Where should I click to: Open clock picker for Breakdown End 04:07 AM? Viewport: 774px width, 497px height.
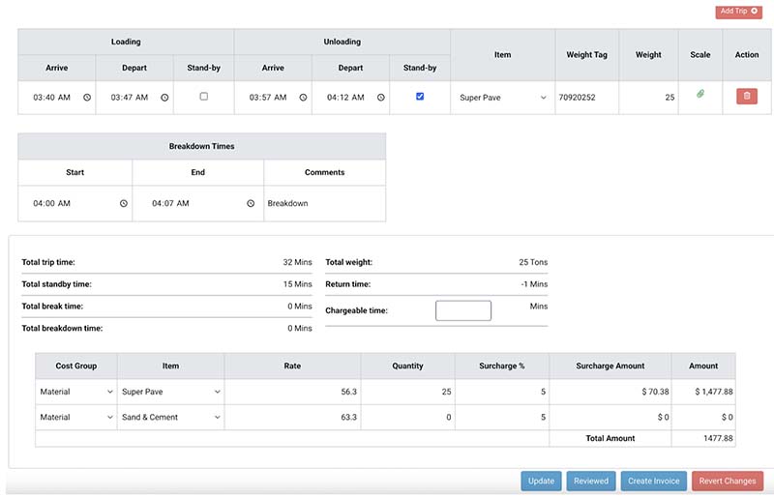tap(251, 203)
